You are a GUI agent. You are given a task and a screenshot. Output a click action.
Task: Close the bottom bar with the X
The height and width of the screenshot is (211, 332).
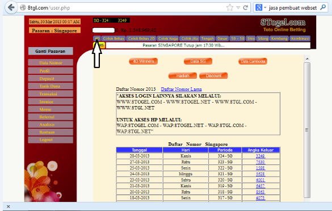coord(9,206)
